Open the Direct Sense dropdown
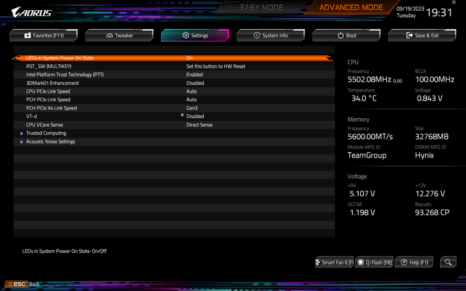This screenshot has width=466, height=291. pyautogui.click(x=200, y=125)
